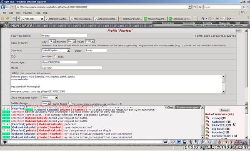The height and width of the screenshot is (151, 250).
Task: Click the eraser clear chat icon
Action: (x=173, y=142)
